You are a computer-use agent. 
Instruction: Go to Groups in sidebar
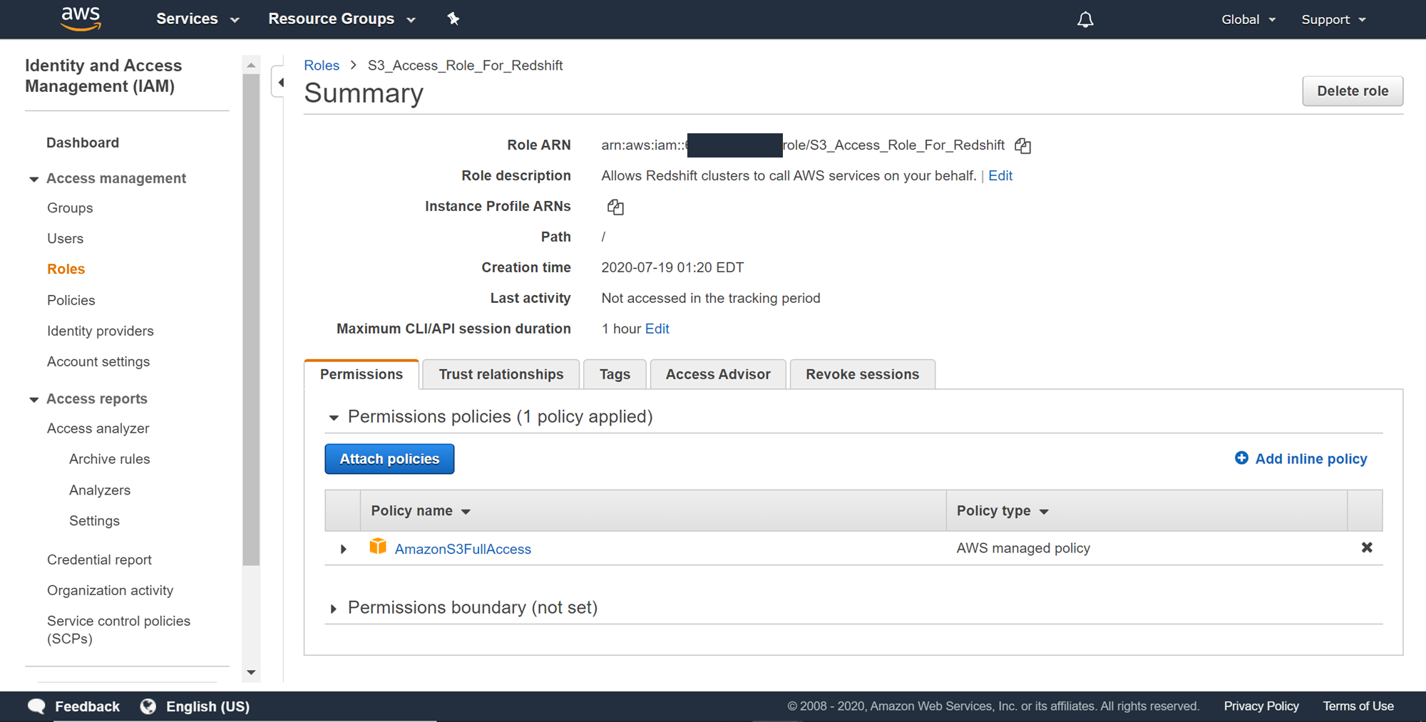70,208
